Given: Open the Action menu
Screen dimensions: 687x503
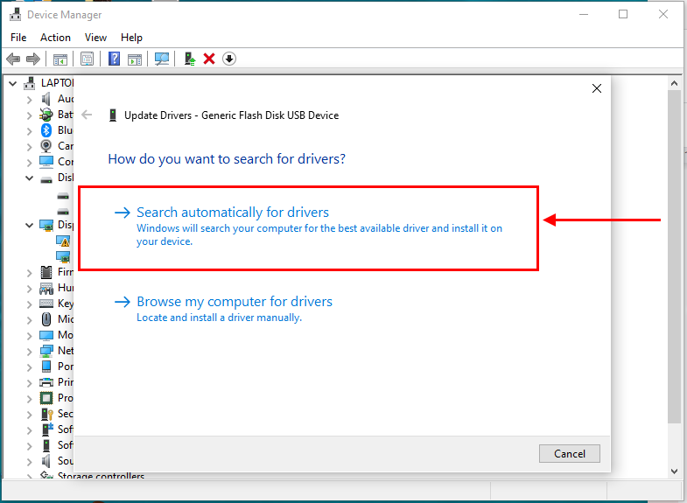Looking at the screenshot, I should [56, 38].
